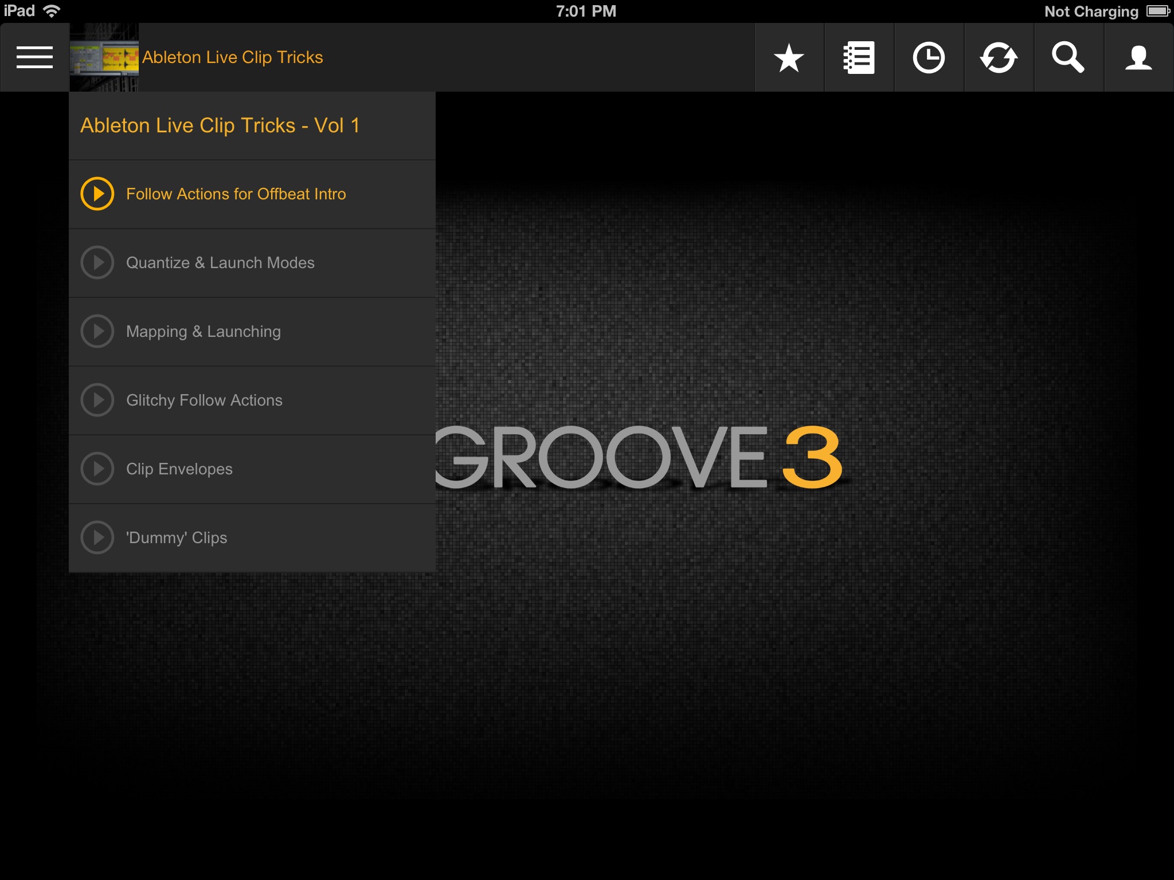Play Follow Actions for Offbeat Intro
Image resolution: width=1174 pixels, height=880 pixels.
97,194
